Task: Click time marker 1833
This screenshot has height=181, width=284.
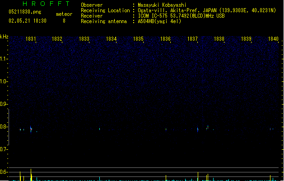Action: (84, 39)
